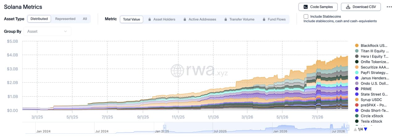
Task: Select the All asset type
Action: (x=85, y=19)
